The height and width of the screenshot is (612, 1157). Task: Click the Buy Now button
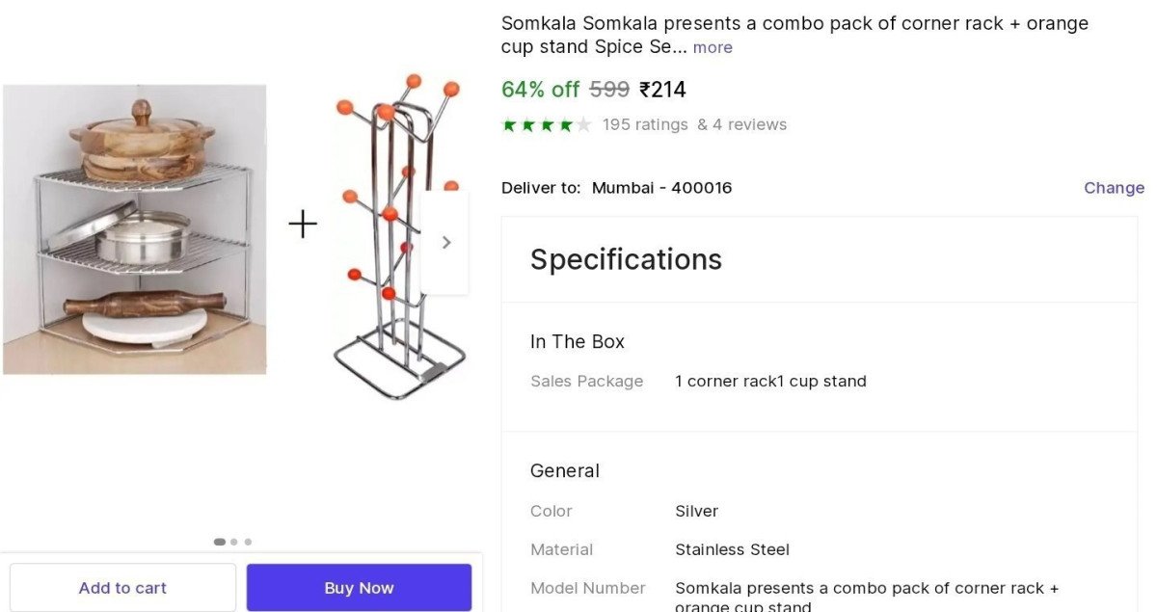pos(359,587)
